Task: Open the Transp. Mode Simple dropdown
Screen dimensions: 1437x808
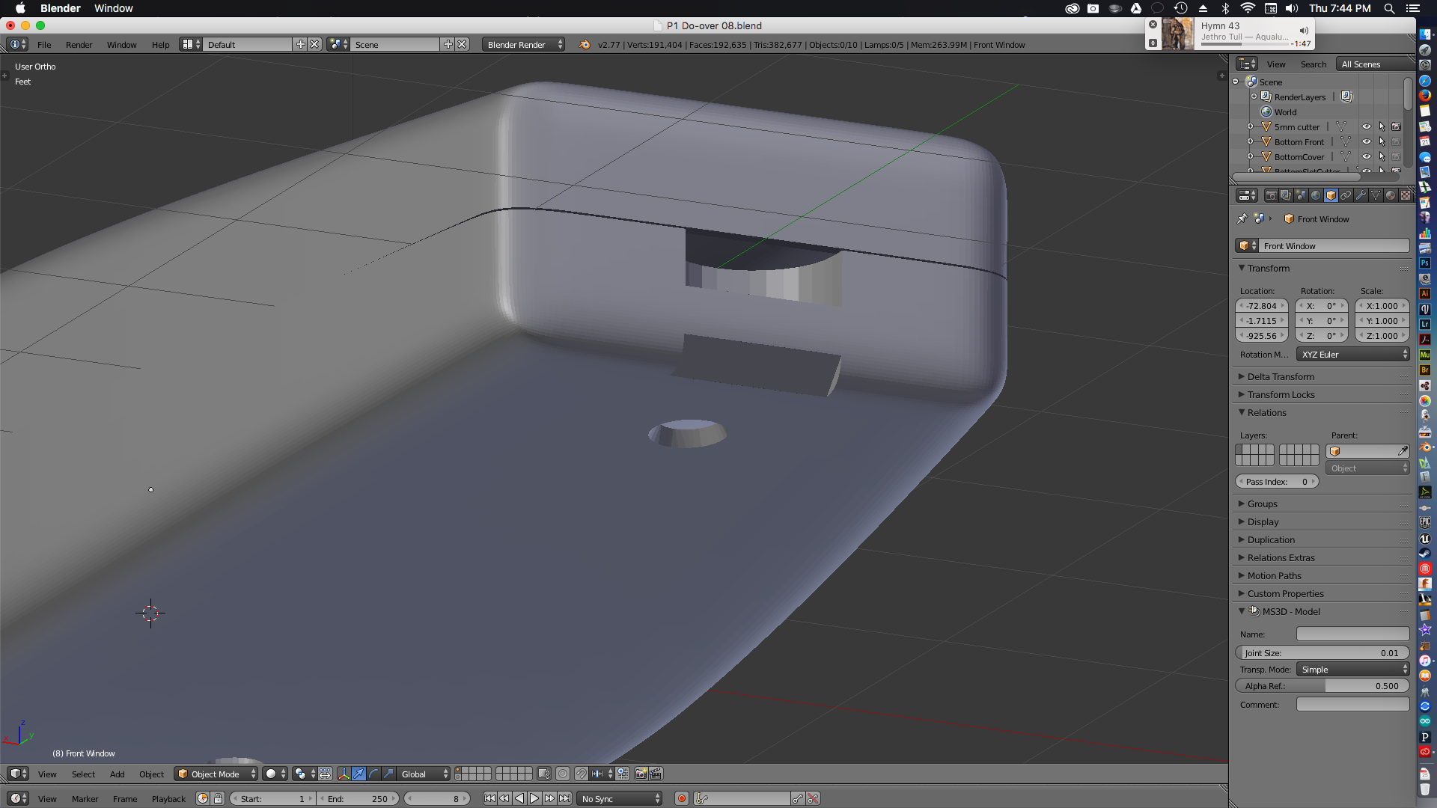Action: (1353, 670)
